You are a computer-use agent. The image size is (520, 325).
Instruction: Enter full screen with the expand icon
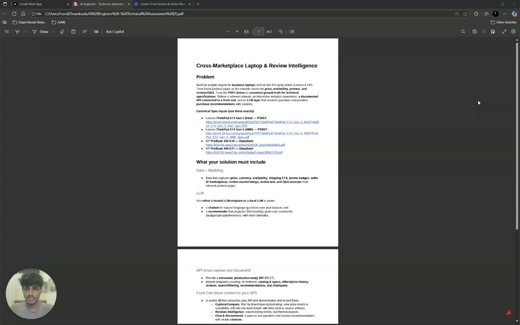click(504, 32)
